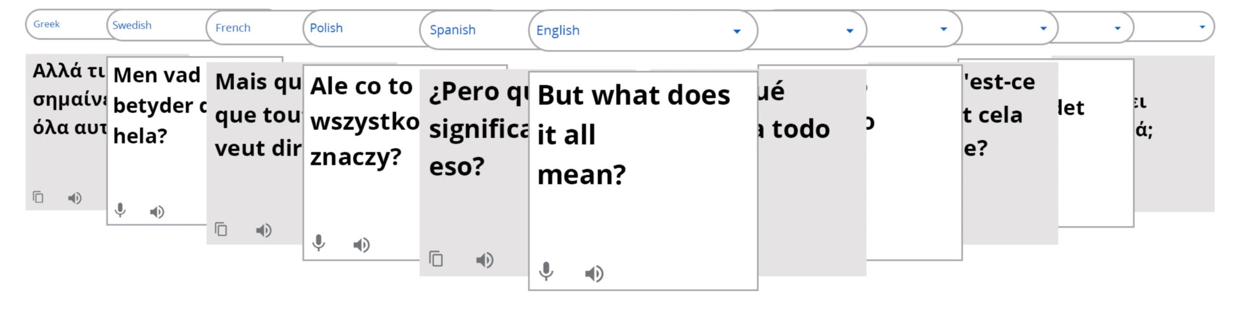
Task: Click the microphone on the Swedish card
Action: [x=120, y=210]
